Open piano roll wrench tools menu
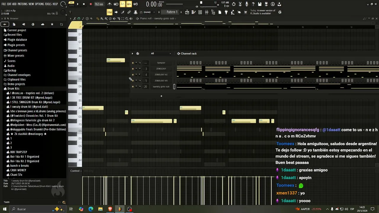The width and height of the screenshot is (379, 213). [x=75, y=18]
